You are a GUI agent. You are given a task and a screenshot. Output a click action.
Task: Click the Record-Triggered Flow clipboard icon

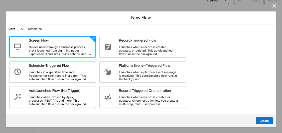[x=108, y=47]
